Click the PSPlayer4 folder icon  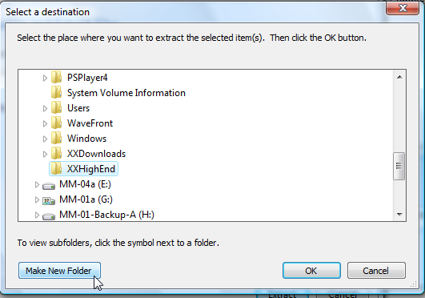click(56, 78)
